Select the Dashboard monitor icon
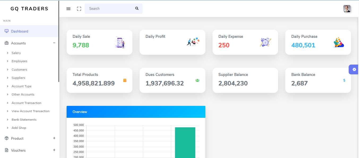Image resolution: width=359 pixels, height=158 pixels. click(6, 31)
